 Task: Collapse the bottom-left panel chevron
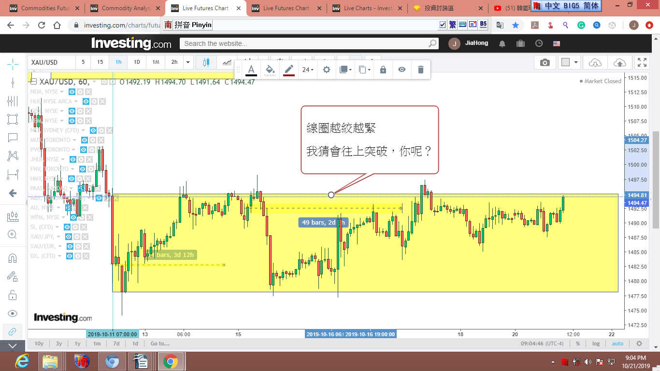[13, 345]
